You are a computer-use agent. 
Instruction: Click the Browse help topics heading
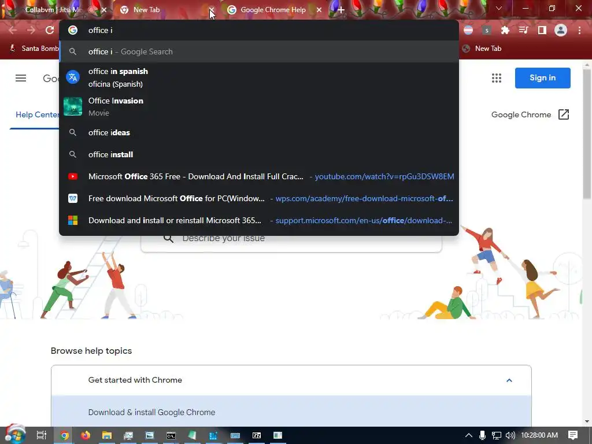coord(91,351)
